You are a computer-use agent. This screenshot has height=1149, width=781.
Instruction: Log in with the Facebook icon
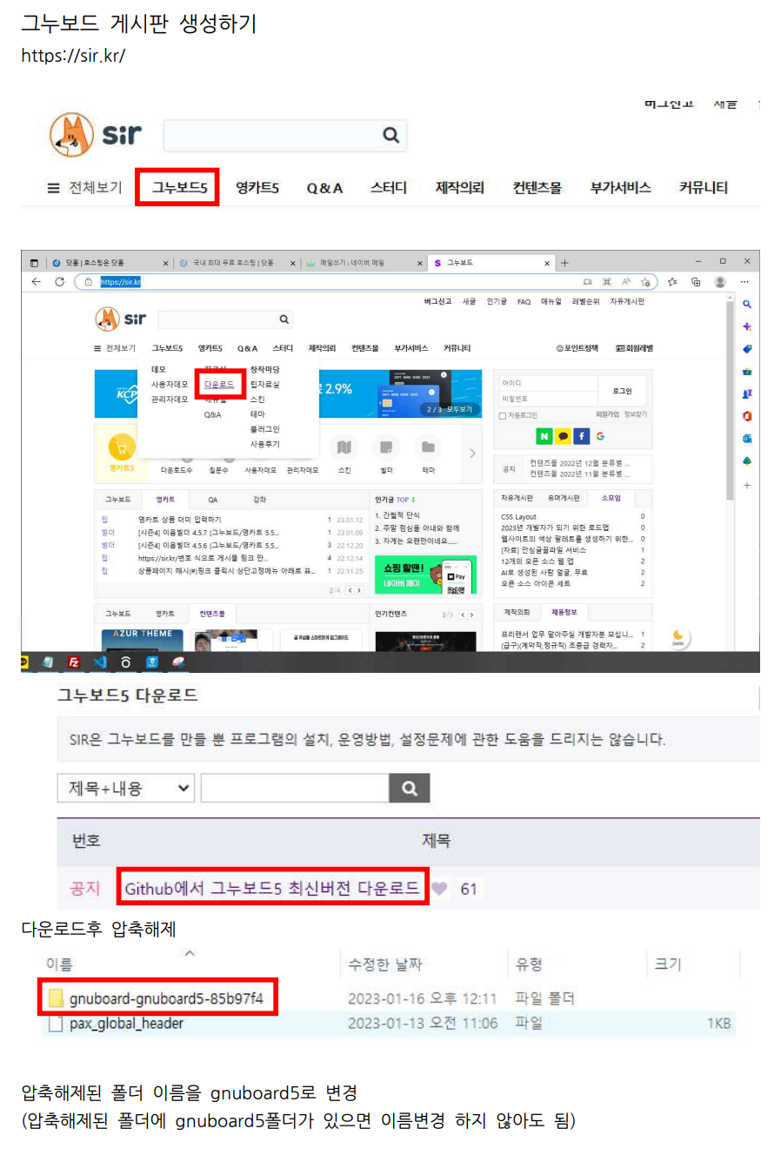(x=581, y=436)
